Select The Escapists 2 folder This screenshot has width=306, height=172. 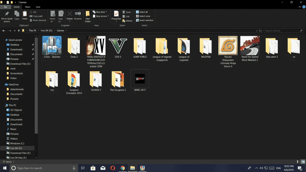point(118,81)
